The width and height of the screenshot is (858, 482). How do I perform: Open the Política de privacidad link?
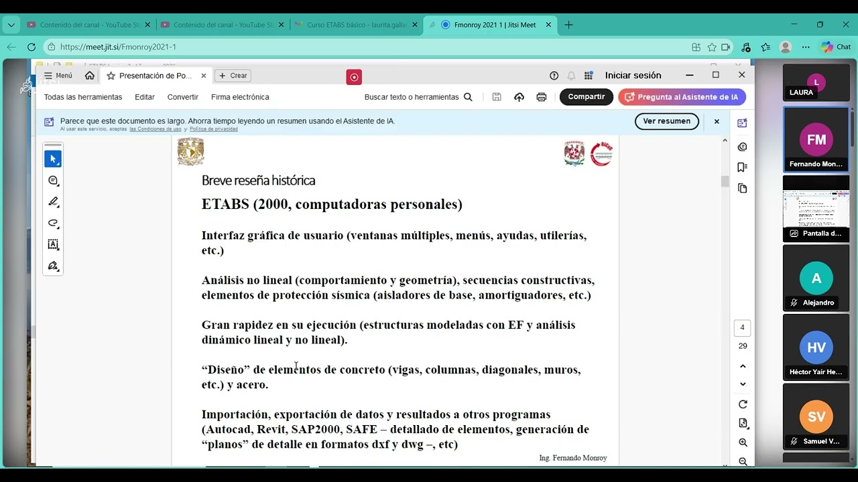(214, 129)
